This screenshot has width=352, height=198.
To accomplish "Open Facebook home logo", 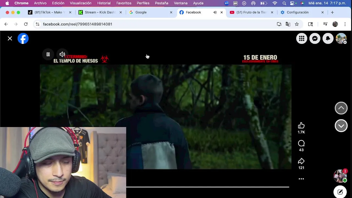I will point(23,38).
